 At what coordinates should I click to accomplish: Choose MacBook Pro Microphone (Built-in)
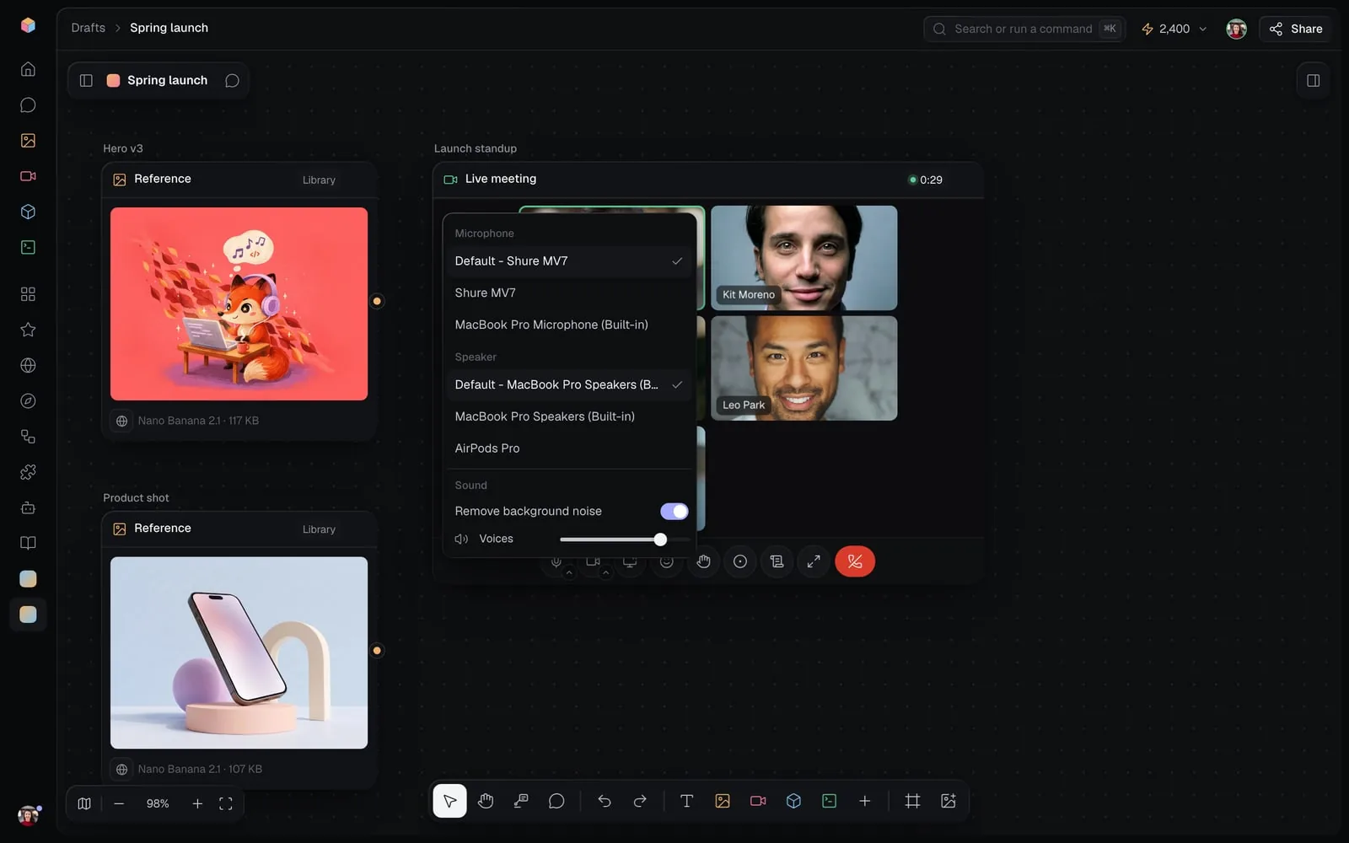tap(569, 325)
